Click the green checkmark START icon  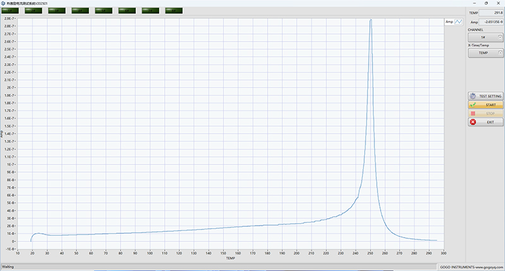[x=472, y=105]
